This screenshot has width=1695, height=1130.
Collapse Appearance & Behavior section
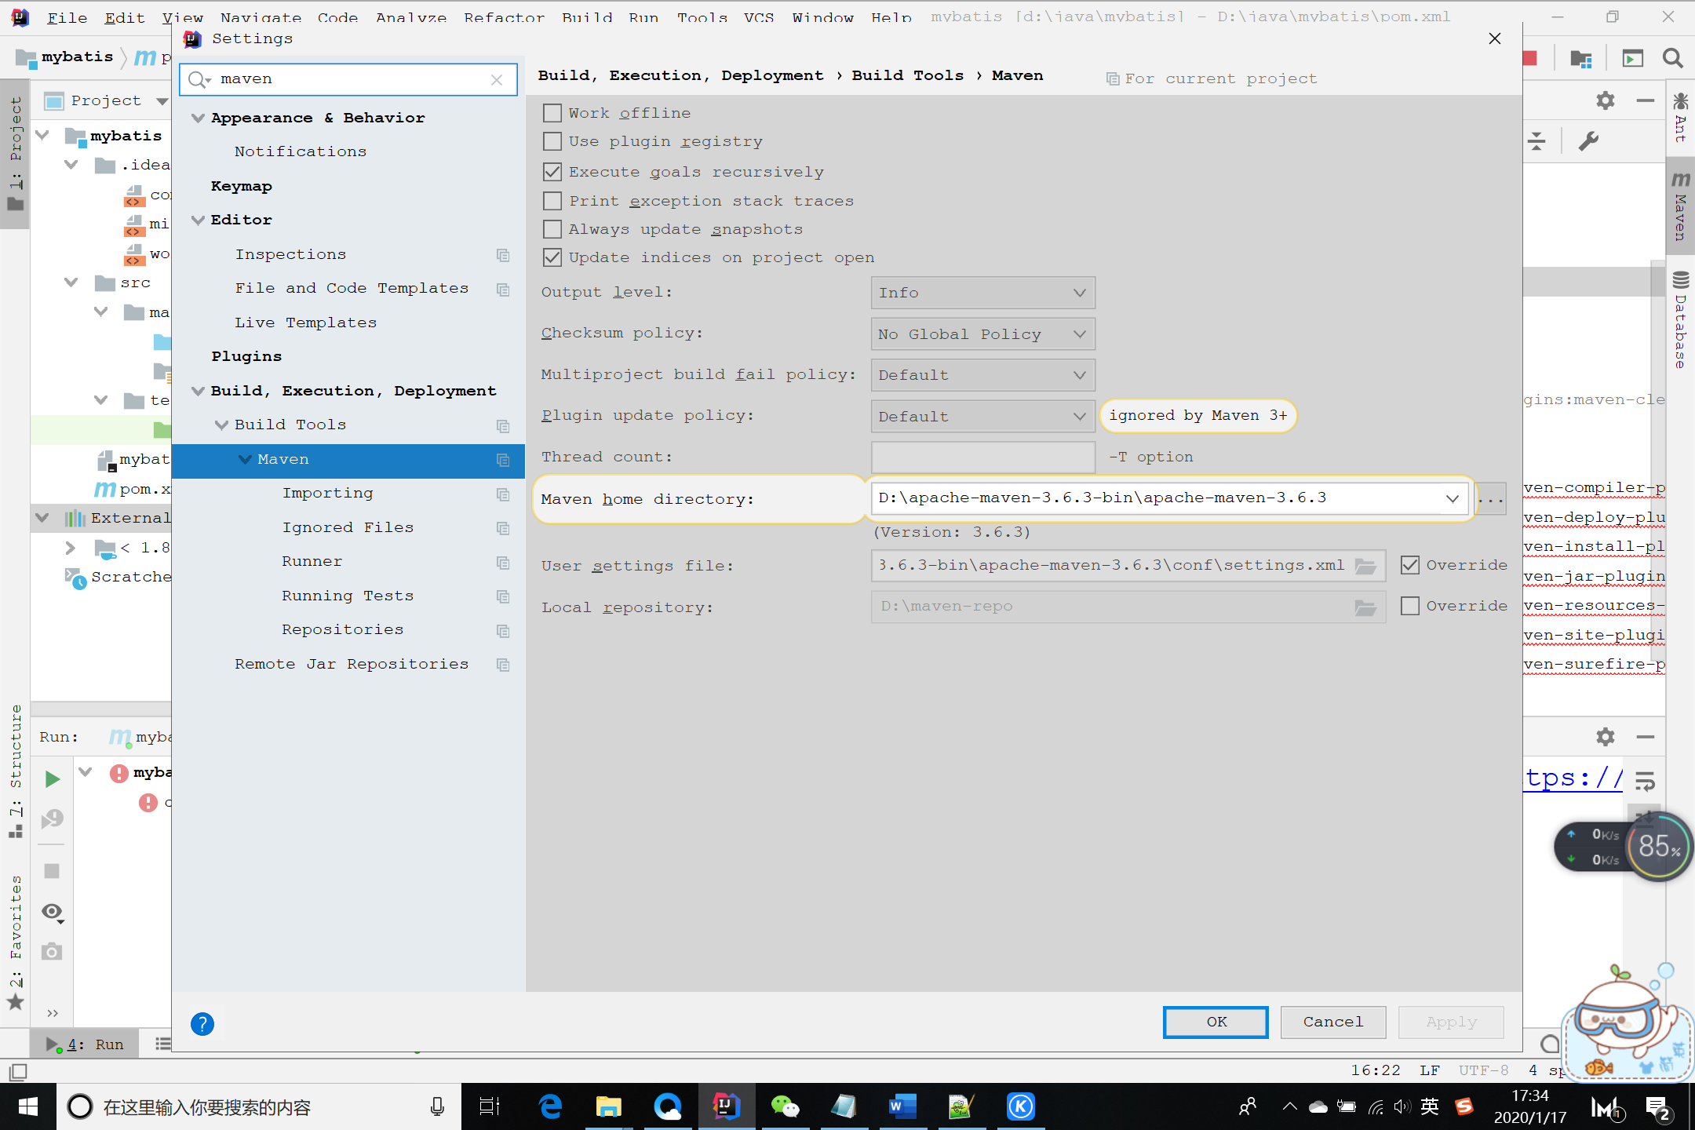pos(198,118)
